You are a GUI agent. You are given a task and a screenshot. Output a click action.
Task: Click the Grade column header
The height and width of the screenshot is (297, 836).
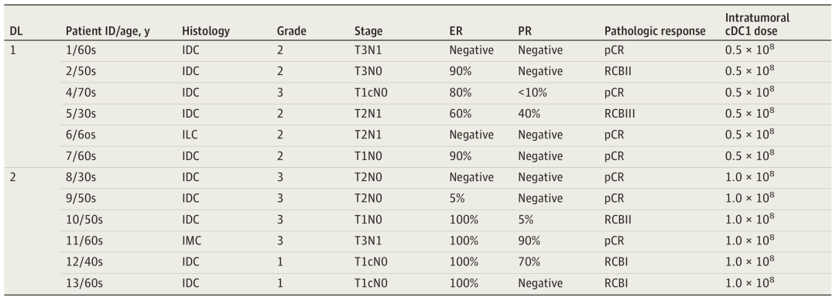tap(291, 32)
